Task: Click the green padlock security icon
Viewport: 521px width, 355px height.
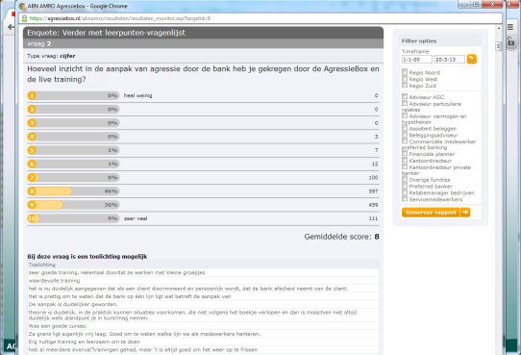Action: (x=24, y=18)
